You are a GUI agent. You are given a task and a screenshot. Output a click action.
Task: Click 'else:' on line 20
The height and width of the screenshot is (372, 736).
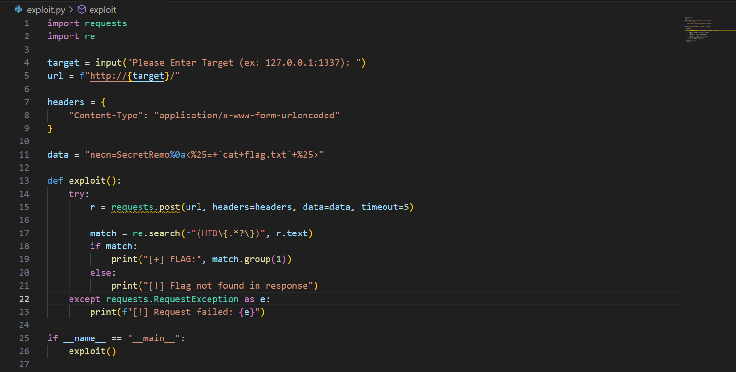click(103, 272)
